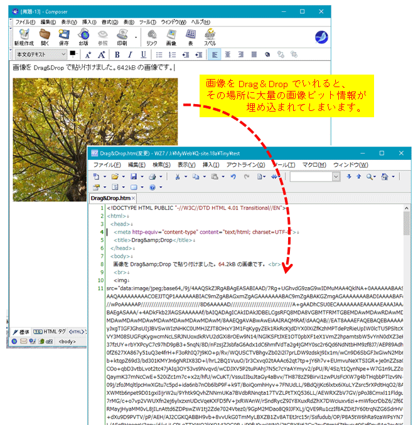Expand the WZ7 search text combo box
This screenshot has height=425, width=418.
336,177
